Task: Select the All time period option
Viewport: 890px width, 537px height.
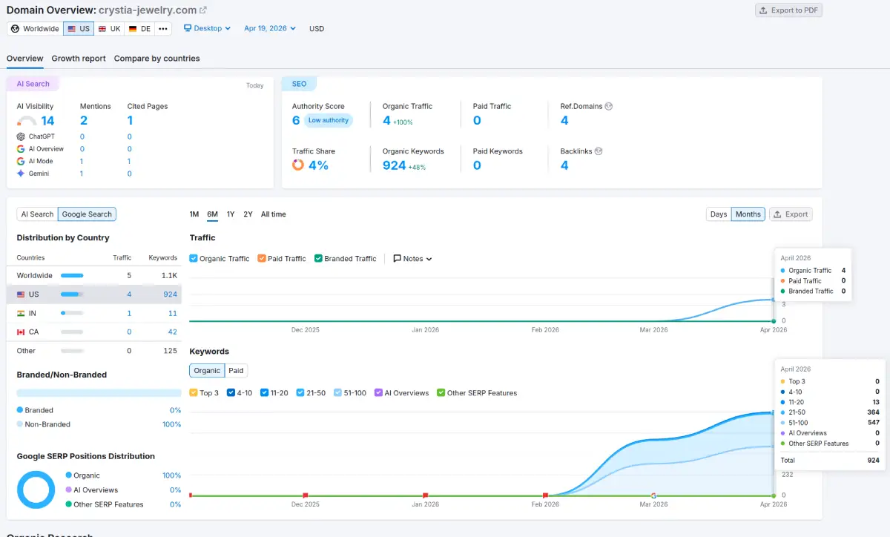Action: (x=274, y=214)
